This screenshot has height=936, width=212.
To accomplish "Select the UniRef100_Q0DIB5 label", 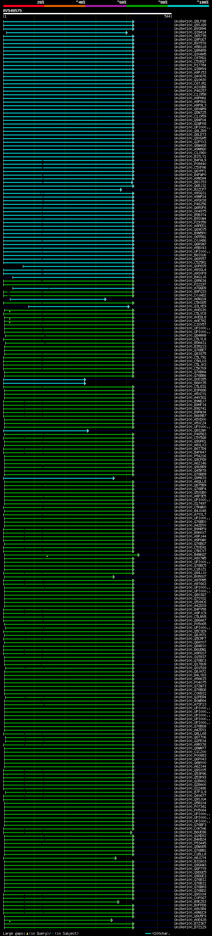I will (x=190, y=379).
